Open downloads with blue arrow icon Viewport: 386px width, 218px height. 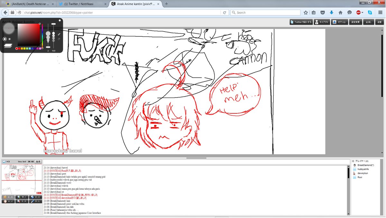coord(331,13)
